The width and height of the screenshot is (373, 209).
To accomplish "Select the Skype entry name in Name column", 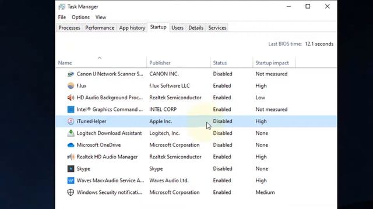I will pyautogui.click(x=83, y=169).
